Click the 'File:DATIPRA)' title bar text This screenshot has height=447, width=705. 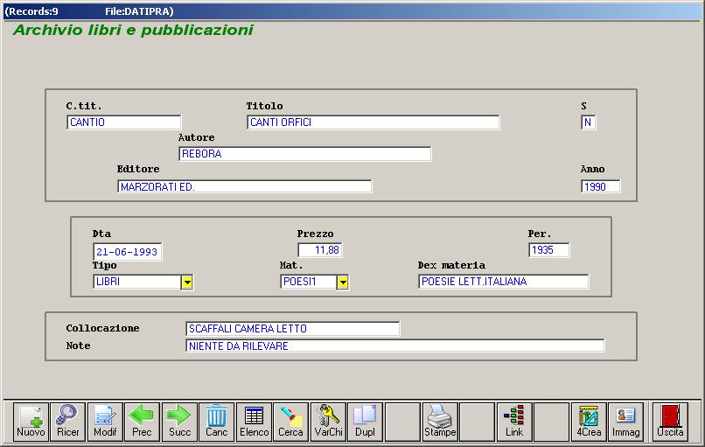point(139,11)
